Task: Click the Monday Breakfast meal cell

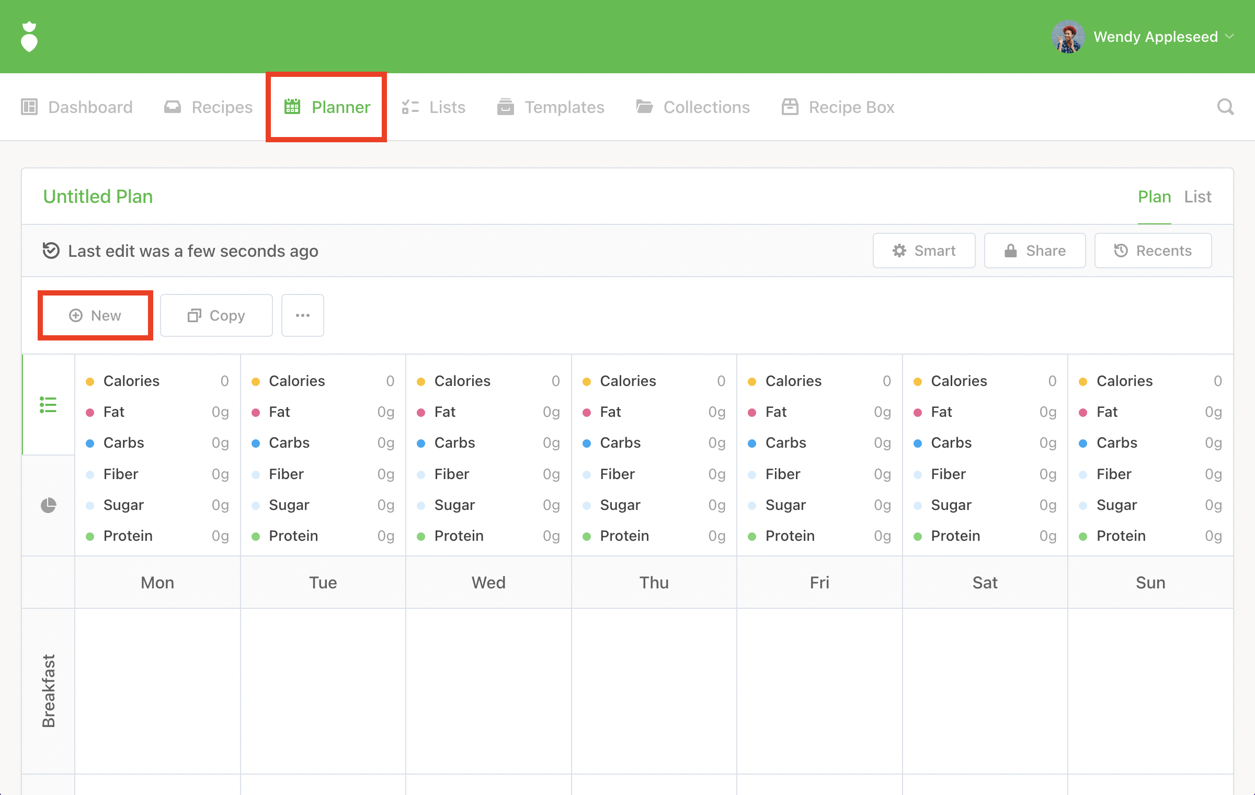Action: [x=157, y=690]
